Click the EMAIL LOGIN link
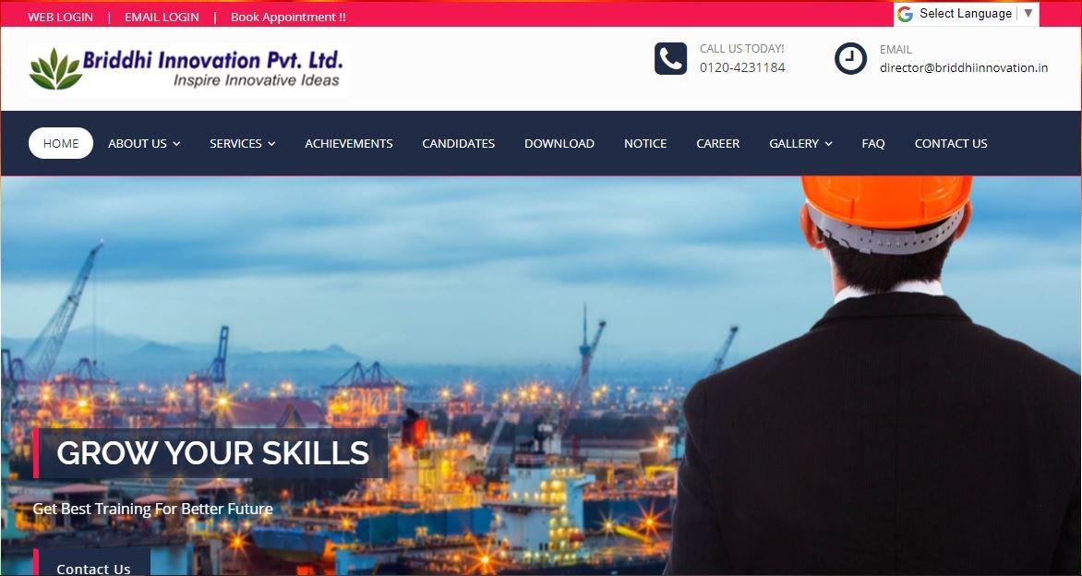Image resolution: width=1082 pixels, height=576 pixels. 162,18
